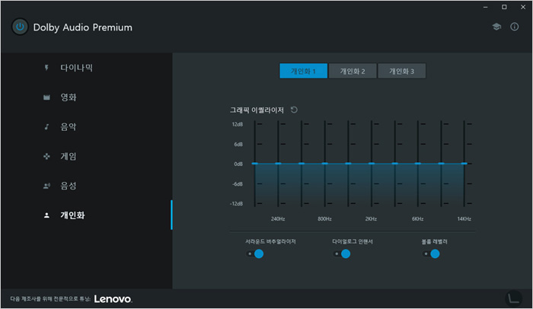Viewport: 533px width, 309px height.
Task: Click the 240Hz equalizer slider handle
Action: (278, 164)
